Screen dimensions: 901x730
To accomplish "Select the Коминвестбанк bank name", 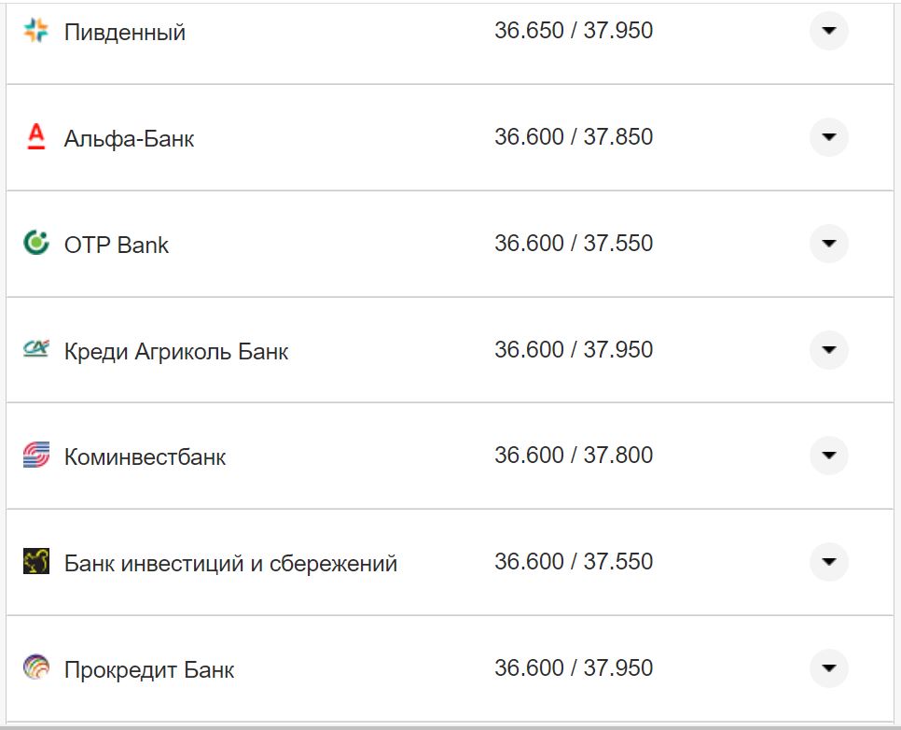I will point(146,456).
